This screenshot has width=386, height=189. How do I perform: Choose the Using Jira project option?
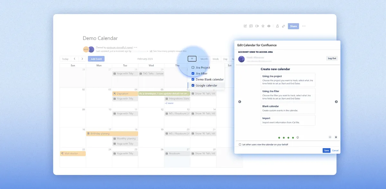(288, 80)
